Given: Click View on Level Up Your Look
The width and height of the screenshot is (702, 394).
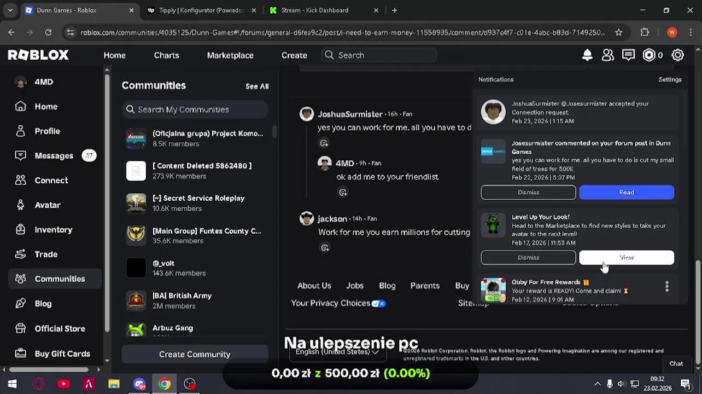Looking at the screenshot, I should (627, 257).
